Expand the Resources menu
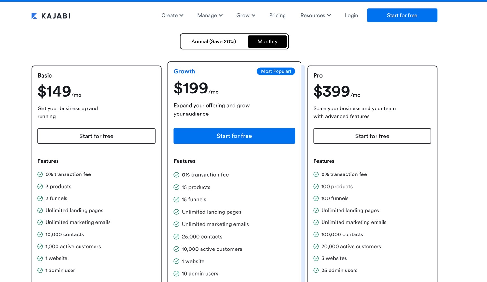487x282 pixels. pyautogui.click(x=316, y=15)
